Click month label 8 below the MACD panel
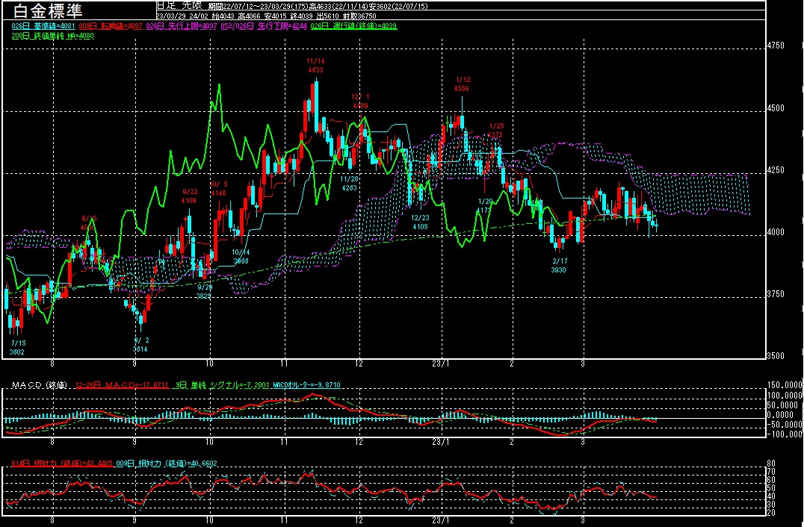This screenshot has width=804, height=527. coord(52,441)
